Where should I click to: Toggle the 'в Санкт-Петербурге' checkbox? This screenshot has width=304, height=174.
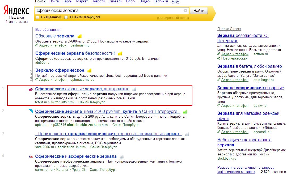[66, 18]
